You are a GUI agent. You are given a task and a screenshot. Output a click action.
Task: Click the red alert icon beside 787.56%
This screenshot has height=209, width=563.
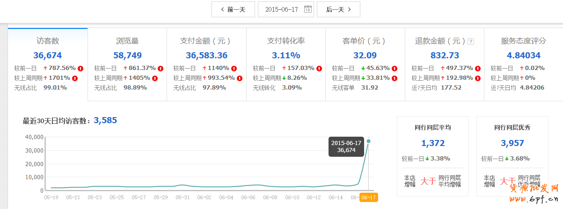[x=81, y=68]
